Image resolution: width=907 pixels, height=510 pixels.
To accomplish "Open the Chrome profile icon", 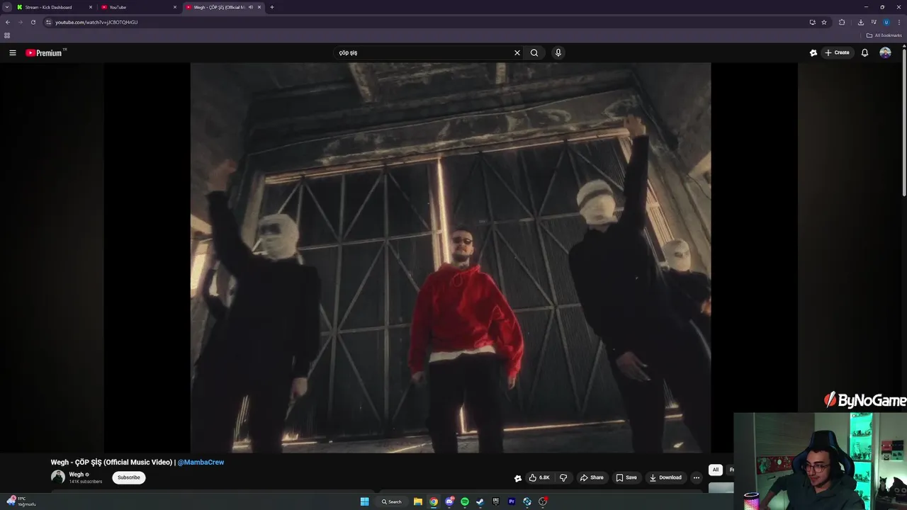I will (x=886, y=22).
